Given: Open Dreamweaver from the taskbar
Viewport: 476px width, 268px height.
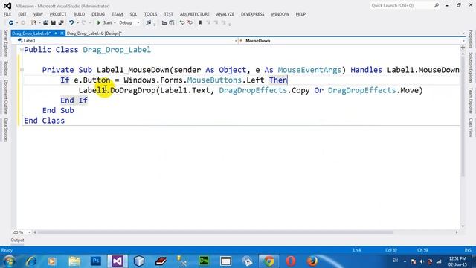Looking at the screenshot, I should tap(204, 261).
